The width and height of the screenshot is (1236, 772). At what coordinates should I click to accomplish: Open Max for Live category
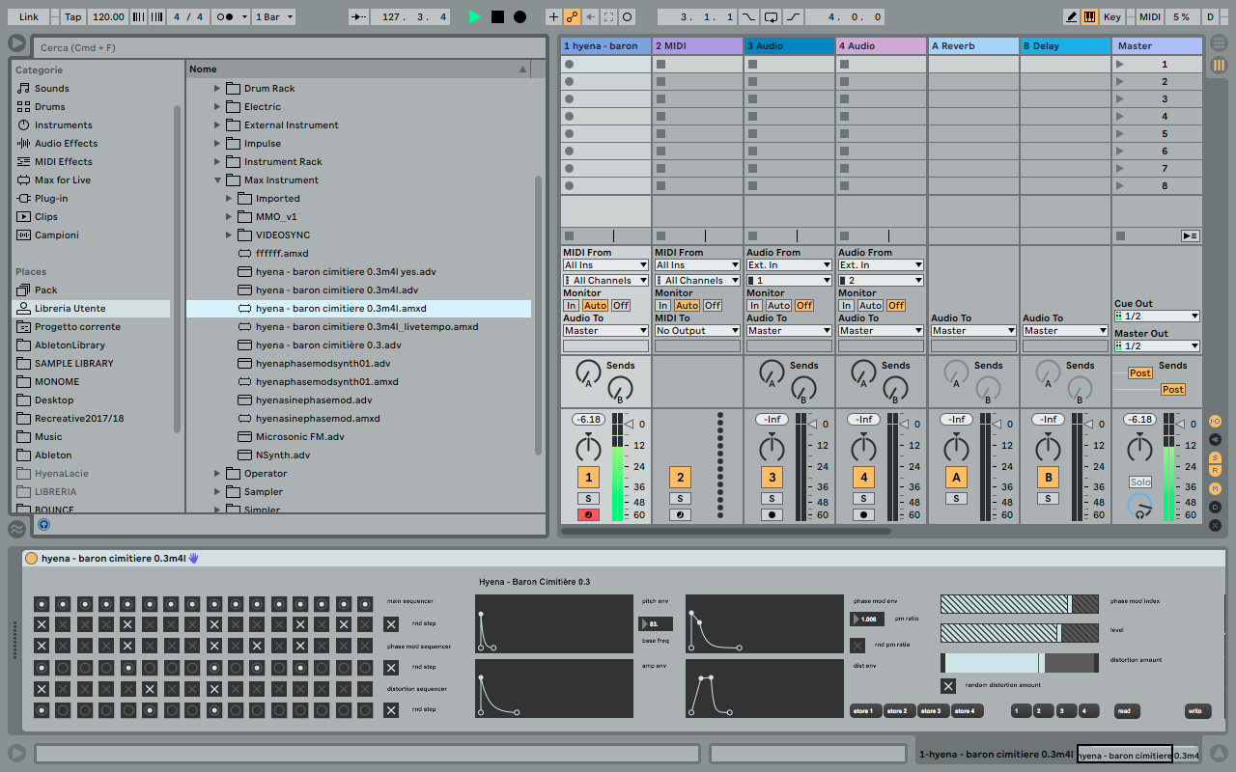tap(62, 180)
